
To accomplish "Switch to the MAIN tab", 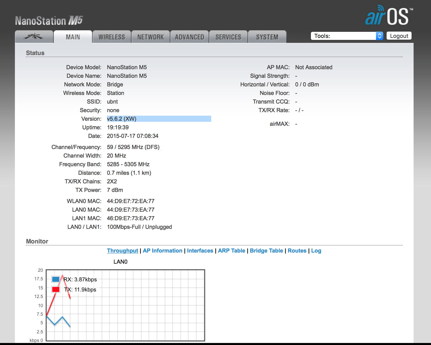I will [x=73, y=37].
